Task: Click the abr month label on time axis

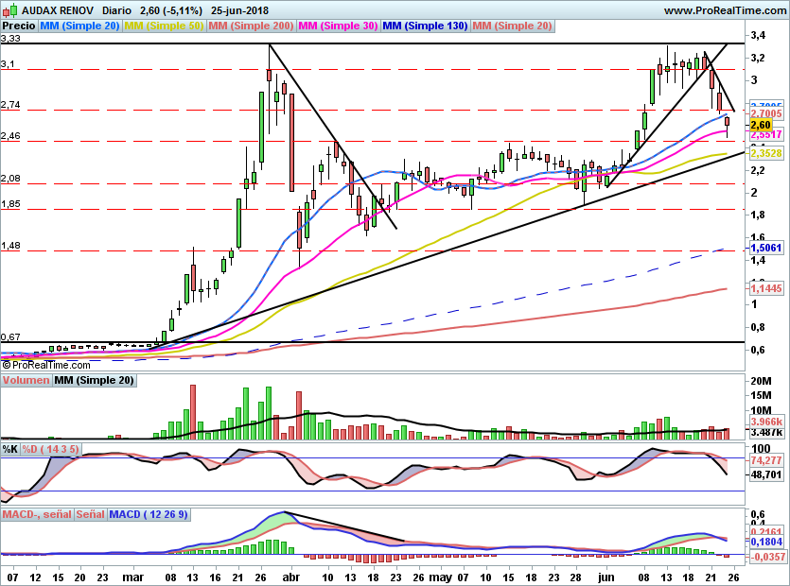Action: pyautogui.click(x=290, y=577)
